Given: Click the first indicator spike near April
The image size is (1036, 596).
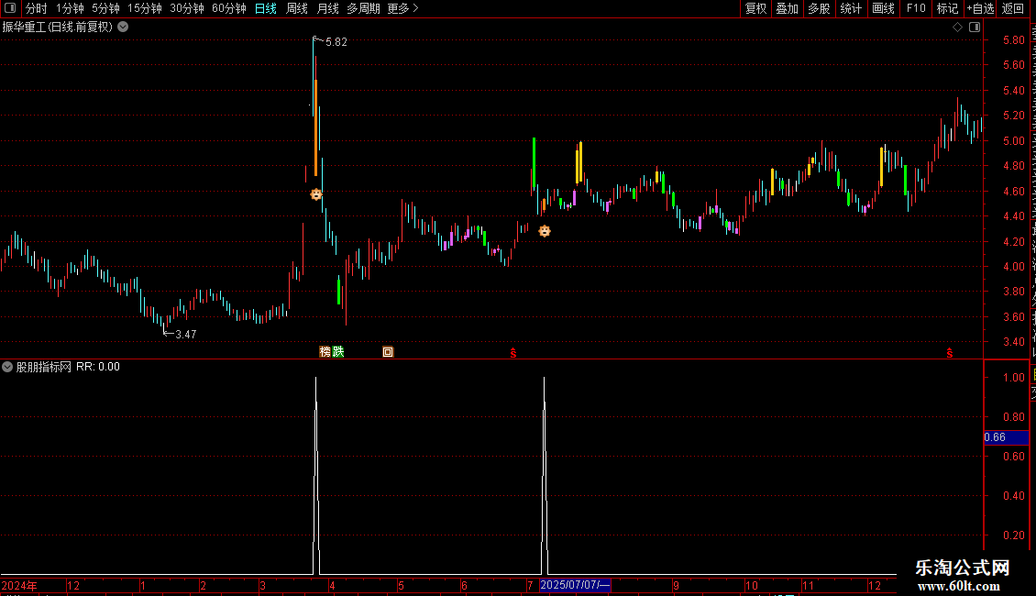Looking at the screenshot, I should [x=315, y=476].
